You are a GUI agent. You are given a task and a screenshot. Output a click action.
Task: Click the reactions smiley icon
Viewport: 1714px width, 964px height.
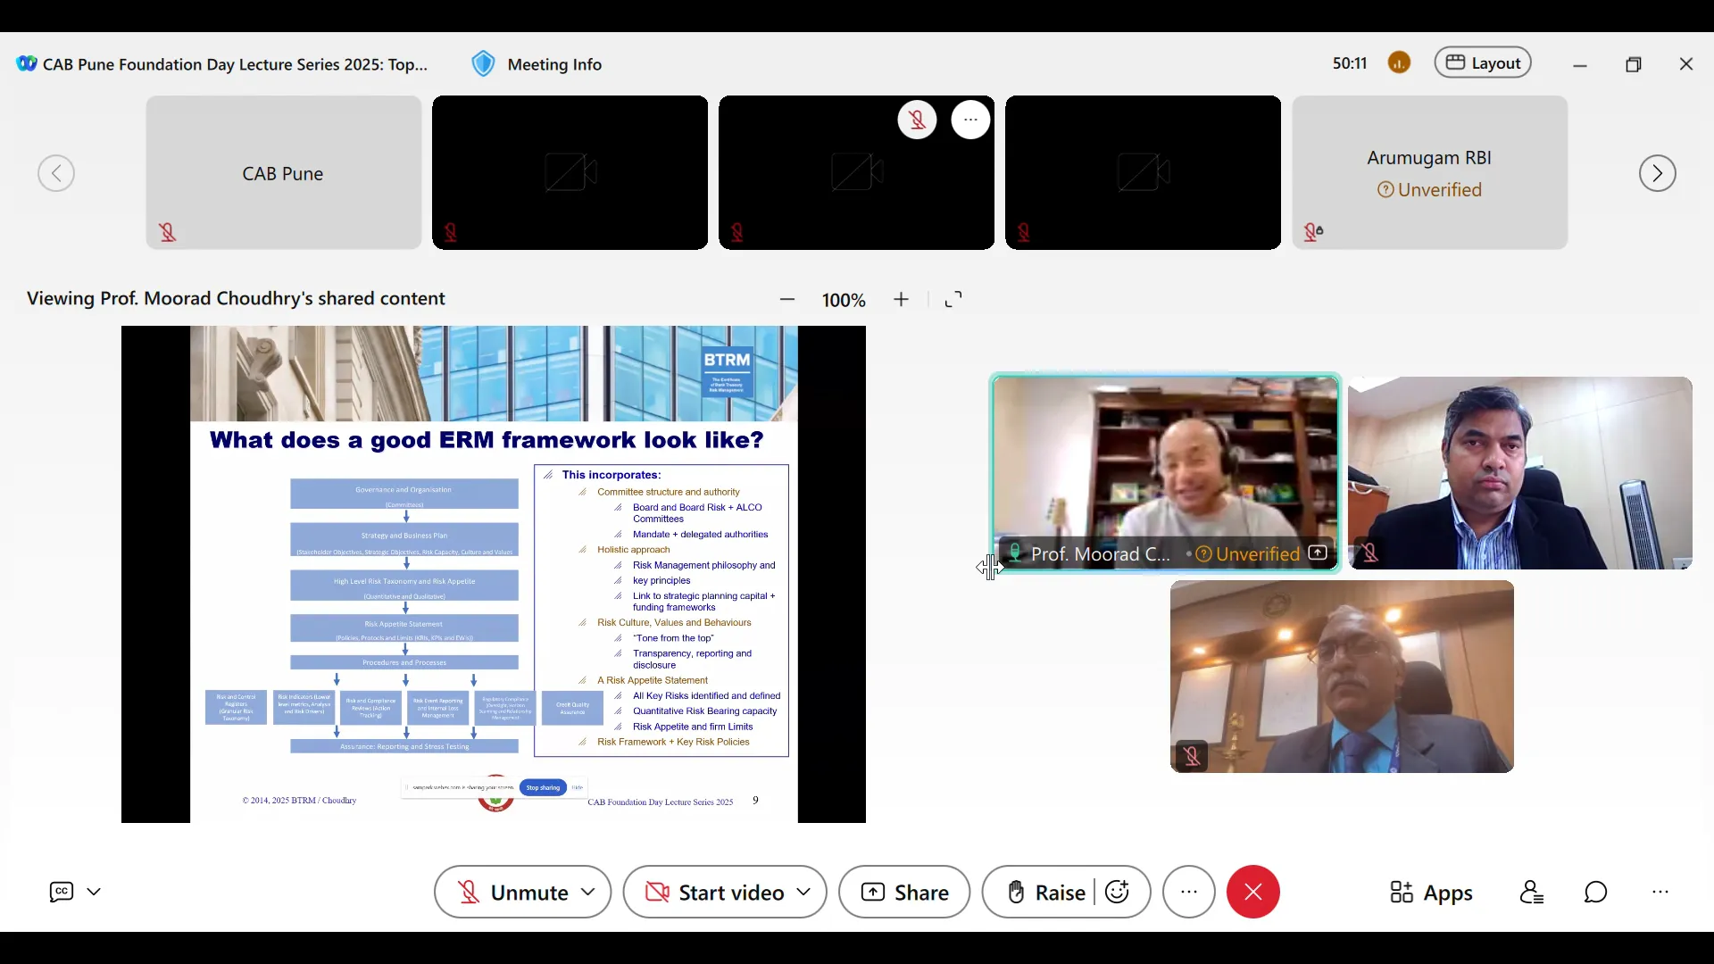tap(1118, 892)
